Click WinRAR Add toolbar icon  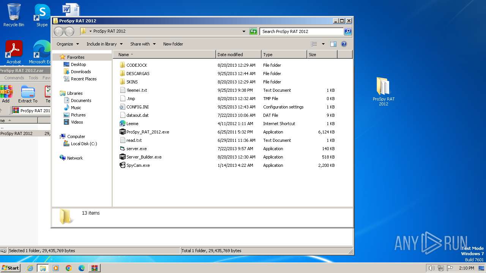[6, 94]
